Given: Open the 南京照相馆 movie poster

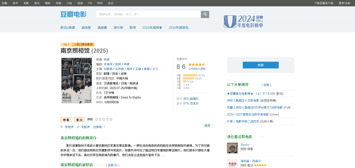Looking at the screenshot, I should coord(77,80).
